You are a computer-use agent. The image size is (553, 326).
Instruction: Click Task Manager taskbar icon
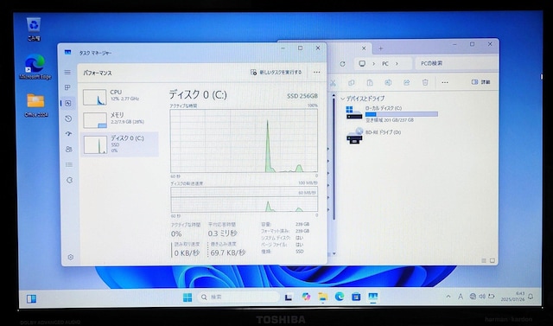pyautogui.click(x=372, y=297)
